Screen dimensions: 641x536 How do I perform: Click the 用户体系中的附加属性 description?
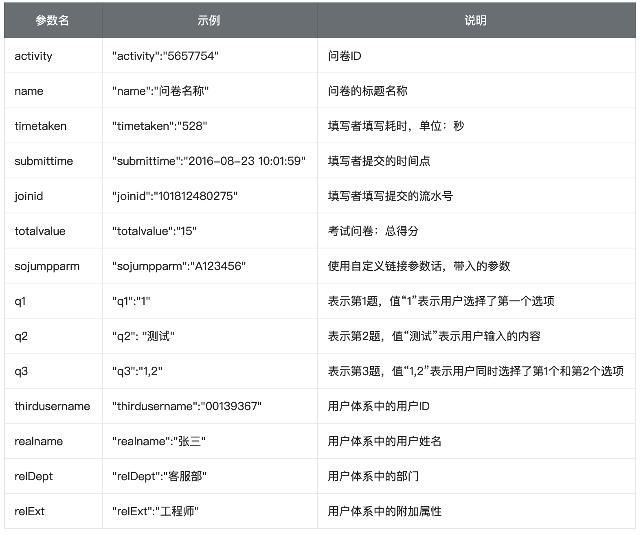[384, 512]
